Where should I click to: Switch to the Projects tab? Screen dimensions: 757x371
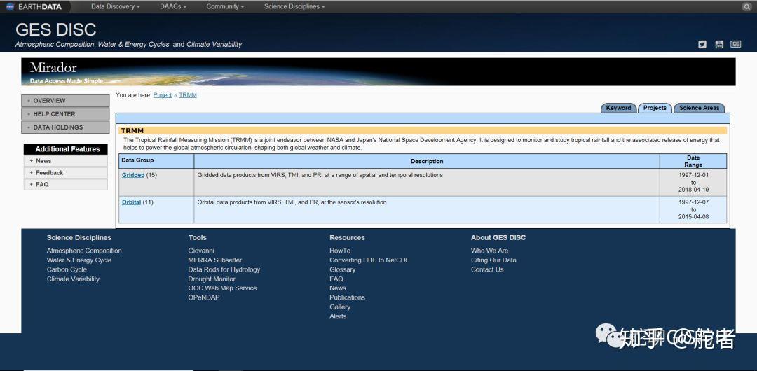click(655, 108)
